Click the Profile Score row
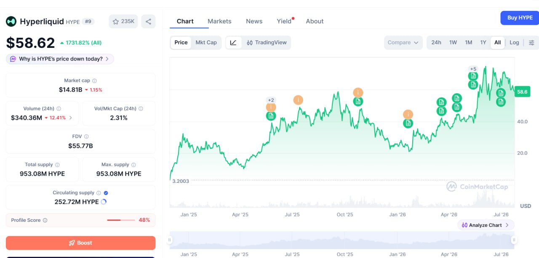The width and height of the screenshot is (539, 258). pyautogui.click(x=80, y=220)
